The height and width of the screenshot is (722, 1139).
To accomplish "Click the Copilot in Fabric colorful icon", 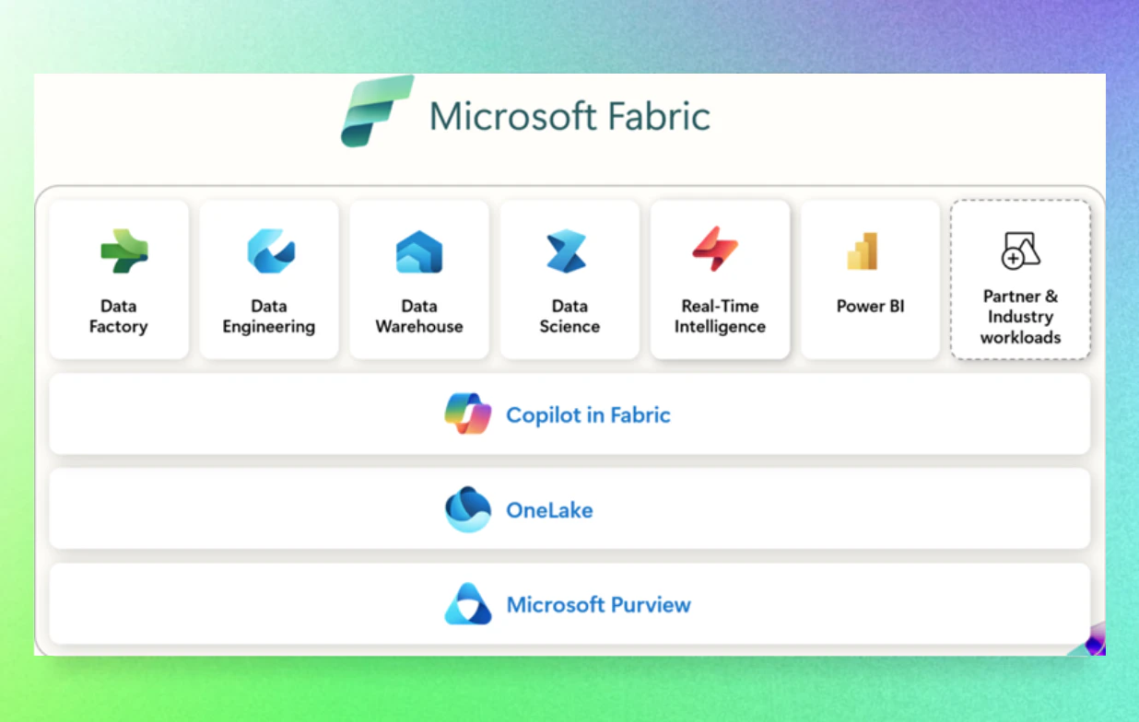I will [469, 413].
